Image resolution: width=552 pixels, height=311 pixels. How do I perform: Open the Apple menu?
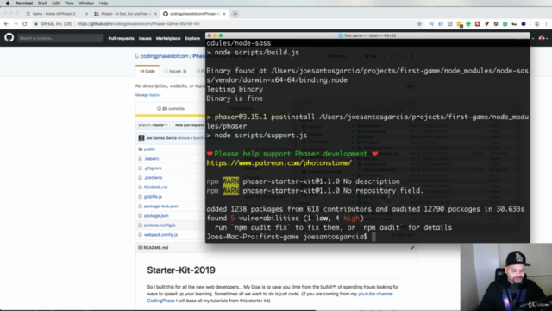tap(8, 3)
